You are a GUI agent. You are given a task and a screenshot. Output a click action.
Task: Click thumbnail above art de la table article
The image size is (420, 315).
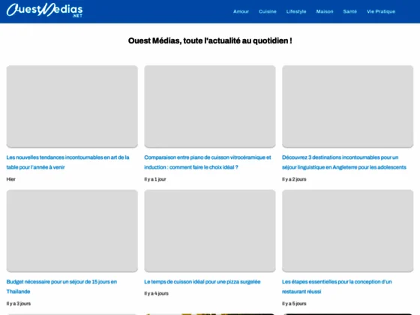[72, 106]
